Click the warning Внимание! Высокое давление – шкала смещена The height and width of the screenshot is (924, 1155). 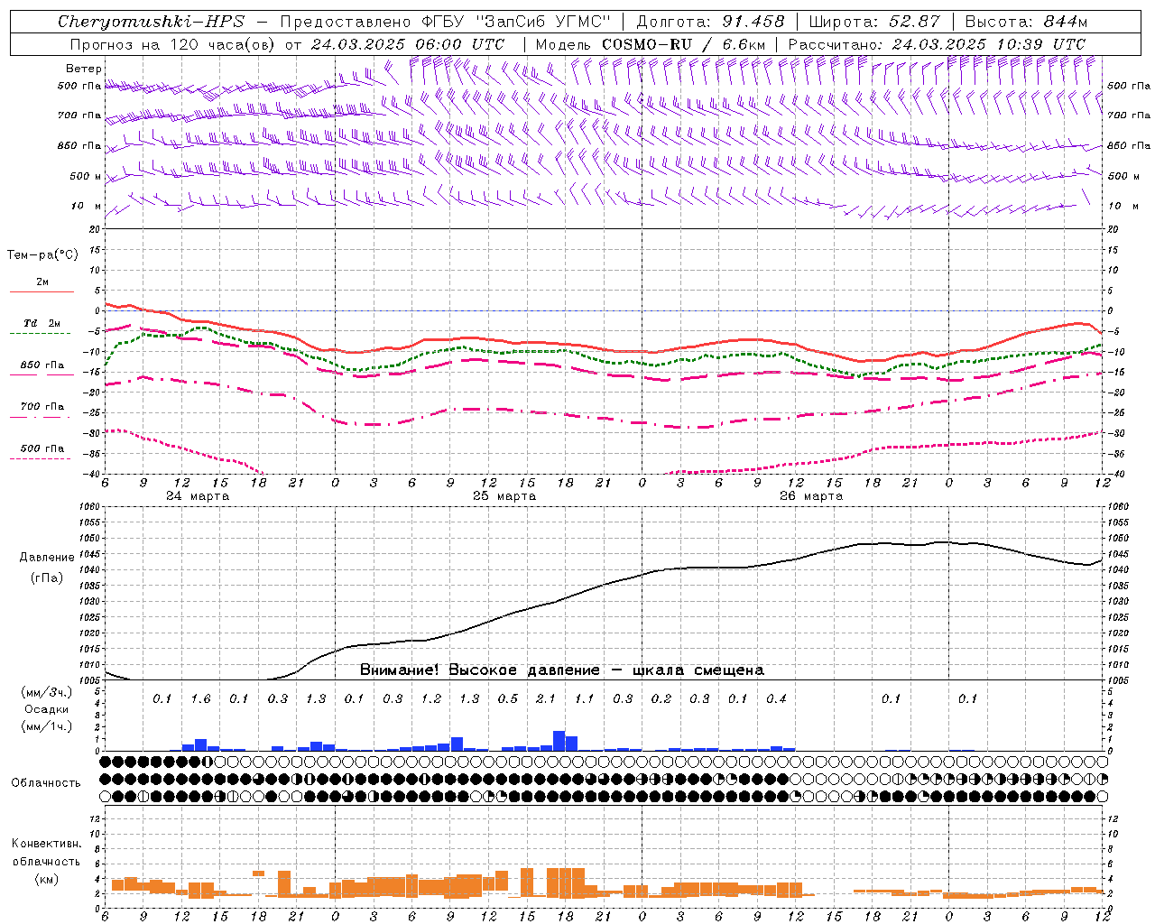tap(562, 670)
